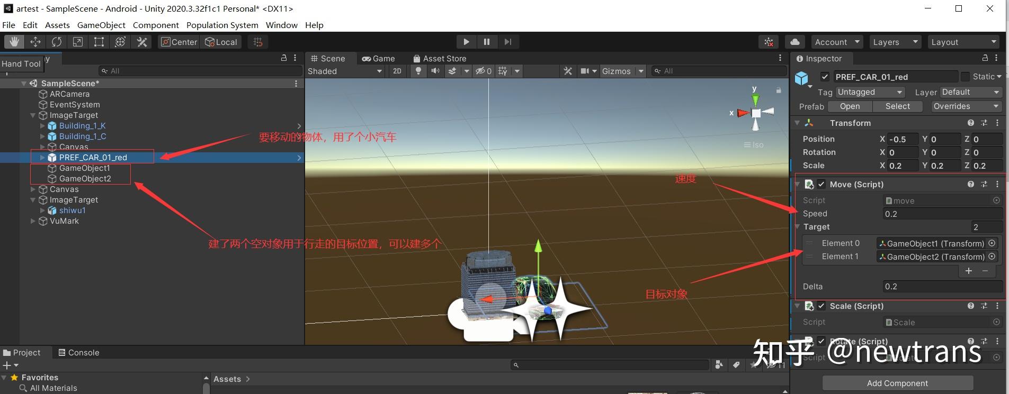The height and width of the screenshot is (394, 1009).
Task: Select the Rect tool
Action: click(99, 42)
